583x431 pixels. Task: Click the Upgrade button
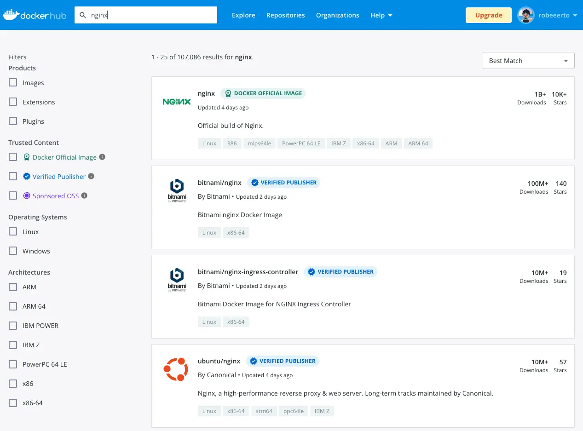point(488,15)
